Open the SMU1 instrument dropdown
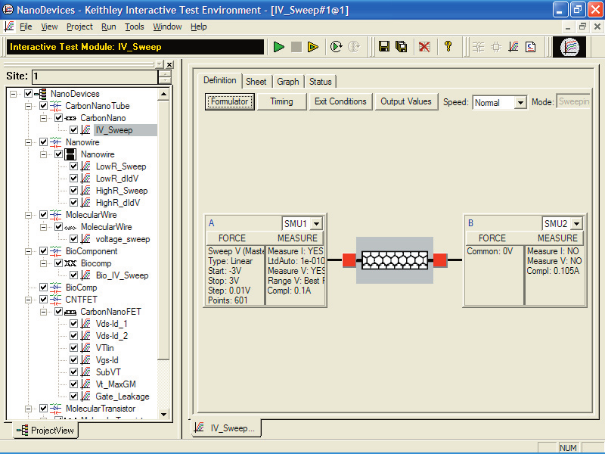 click(x=317, y=223)
